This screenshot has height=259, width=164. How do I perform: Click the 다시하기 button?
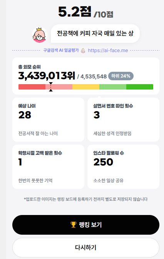click(86, 247)
